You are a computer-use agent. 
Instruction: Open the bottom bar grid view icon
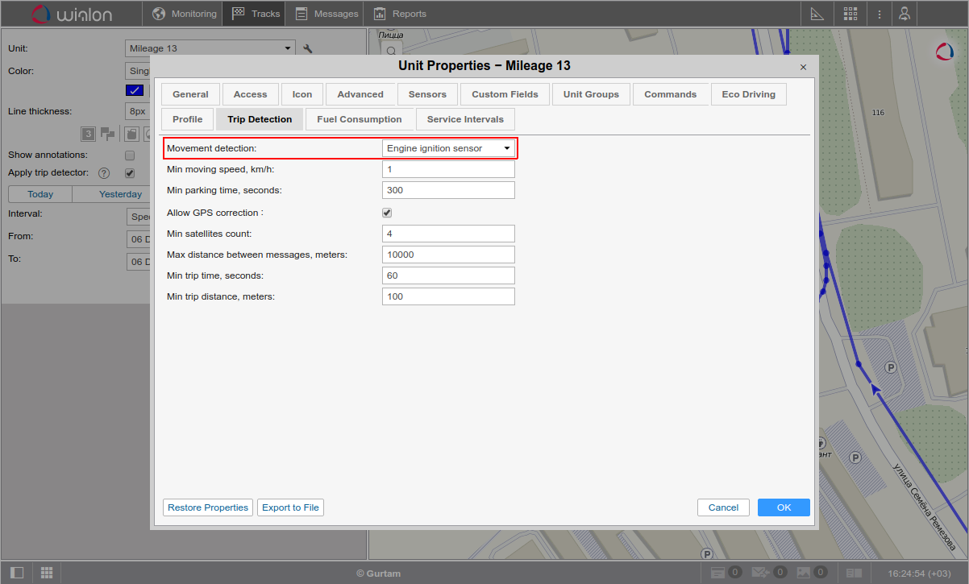tap(47, 573)
